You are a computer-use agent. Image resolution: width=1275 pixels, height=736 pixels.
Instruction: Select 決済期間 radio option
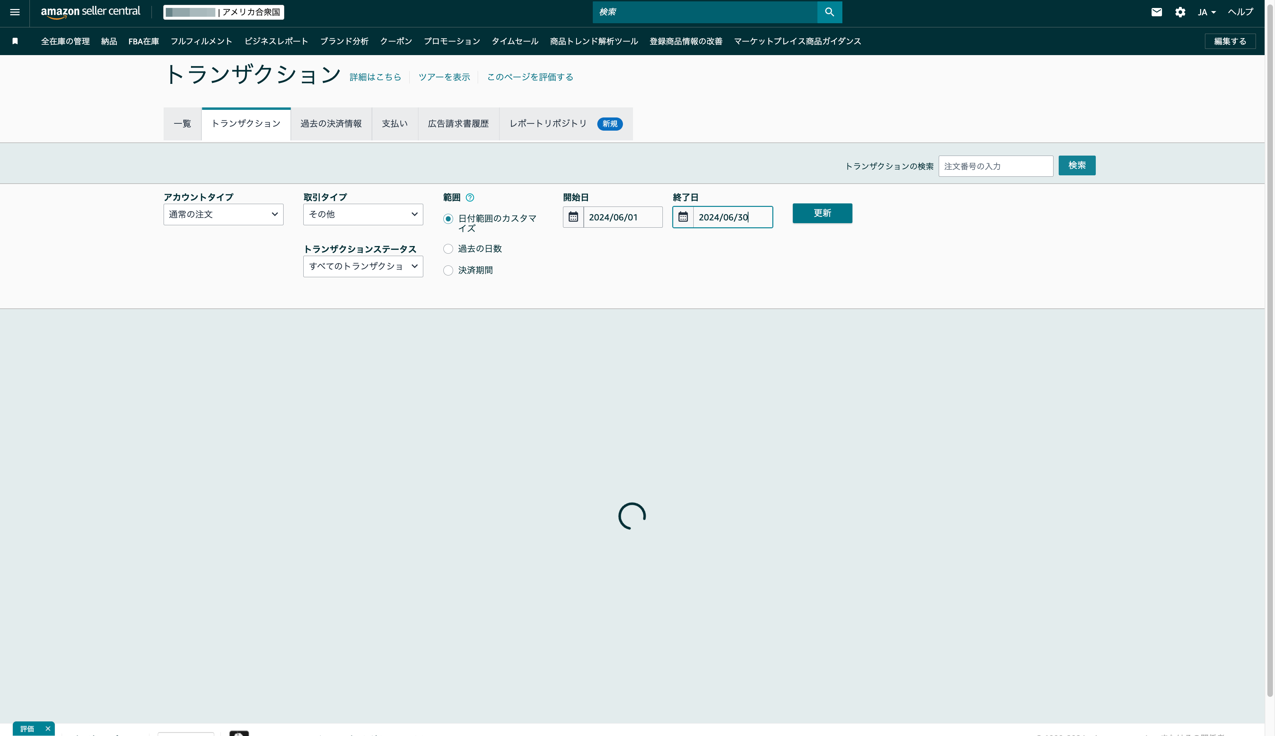click(x=448, y=270)
